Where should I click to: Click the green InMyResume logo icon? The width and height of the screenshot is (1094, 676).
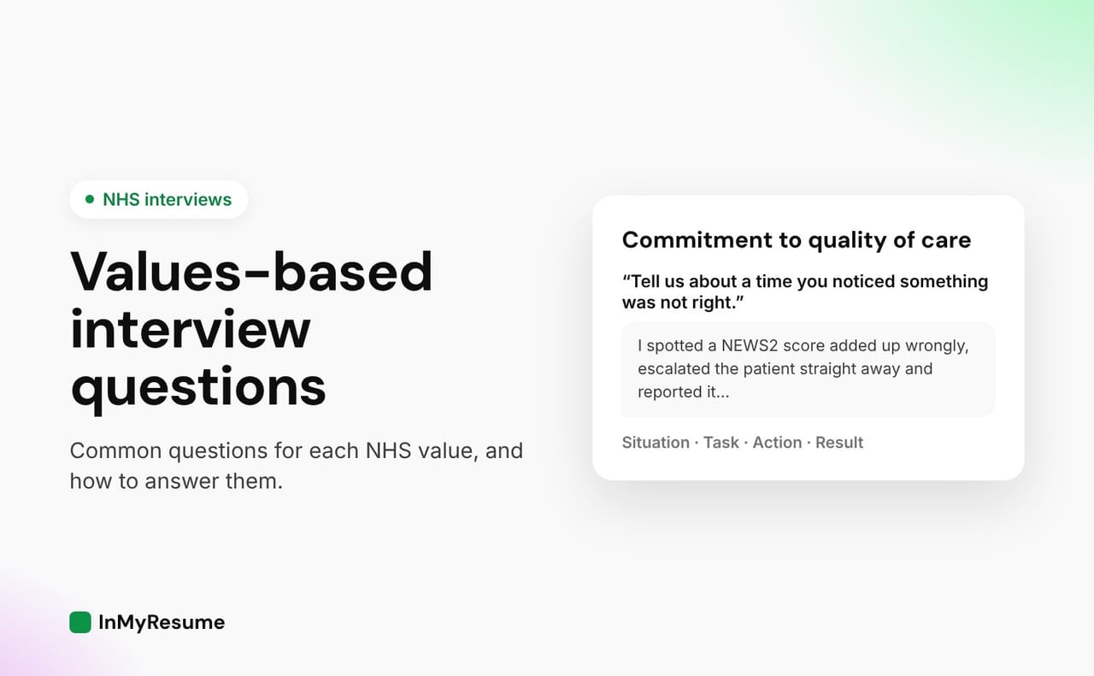[x=80, y=622]
